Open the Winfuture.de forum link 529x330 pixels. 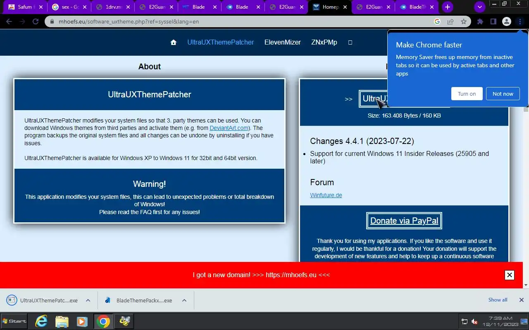326,195
